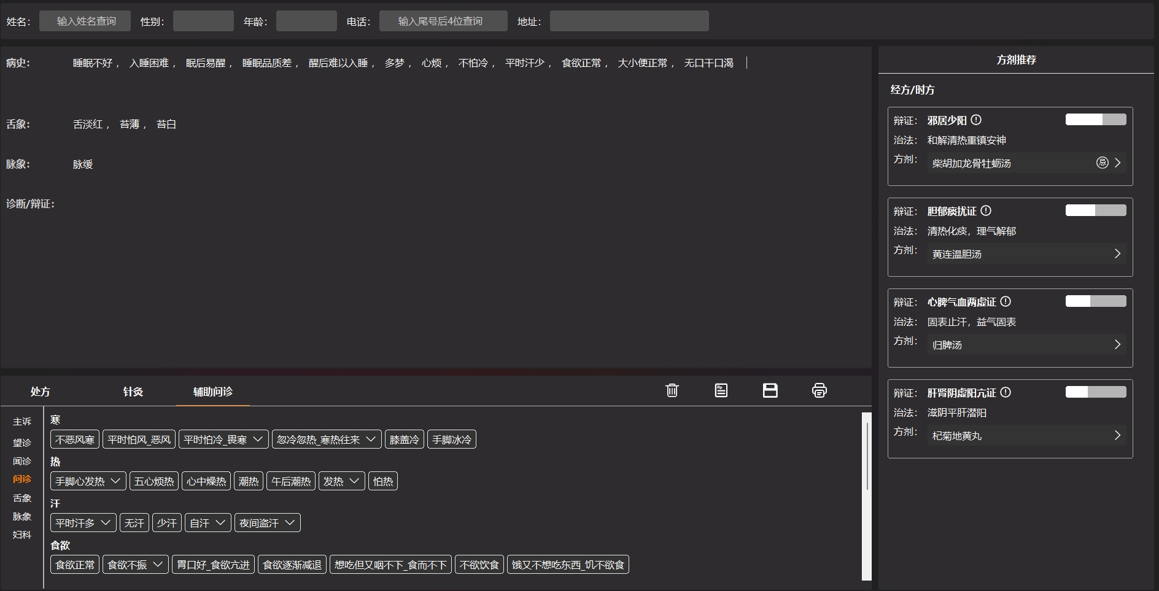Click info icon next to 胆郁痰扰证
The width and height of the screenshot is (1159, 591).
[986, 211]
